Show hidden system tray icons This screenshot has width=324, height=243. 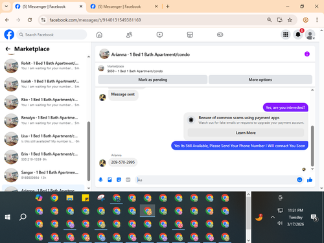point(273,217)
